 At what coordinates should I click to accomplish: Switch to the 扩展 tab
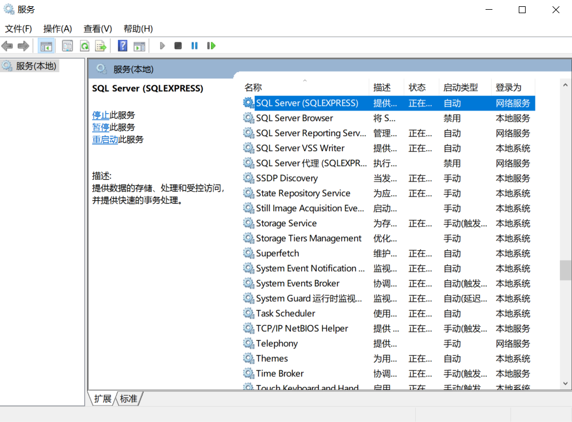point(102,399)
